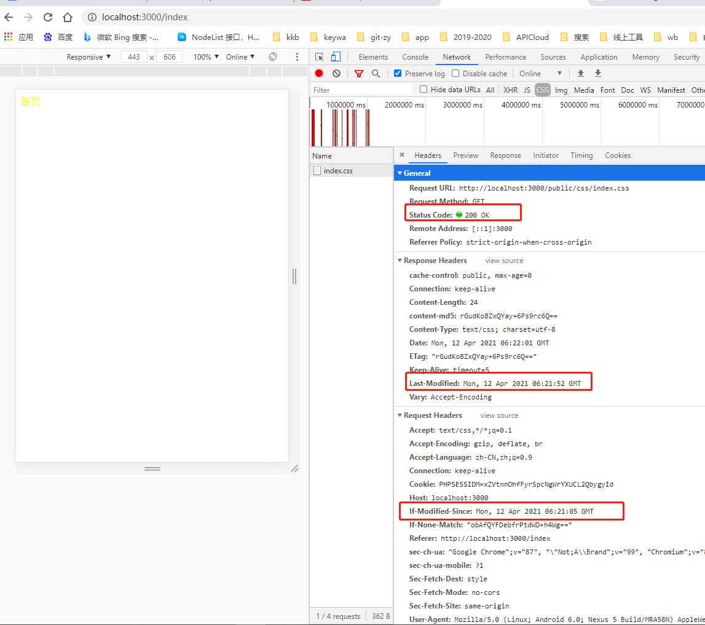The image size is (705, 625).
Task: Uncheck the Preserve log checkbox
Action: pyautogui.click(x=398, y=73)
